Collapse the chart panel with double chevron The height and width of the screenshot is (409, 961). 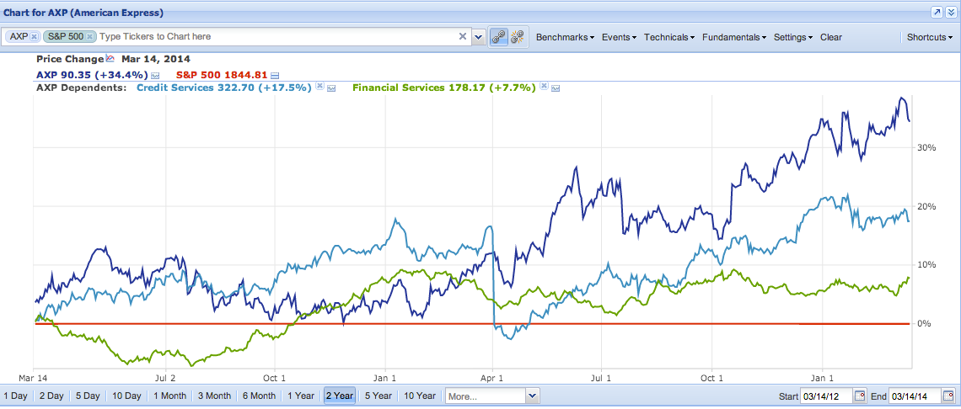pyautogui.click(x=950, y=13)
